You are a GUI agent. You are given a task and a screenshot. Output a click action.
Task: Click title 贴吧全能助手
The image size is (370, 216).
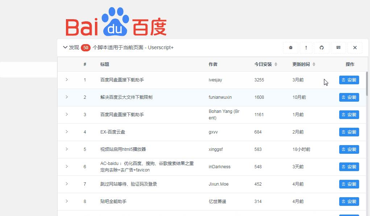113,202
